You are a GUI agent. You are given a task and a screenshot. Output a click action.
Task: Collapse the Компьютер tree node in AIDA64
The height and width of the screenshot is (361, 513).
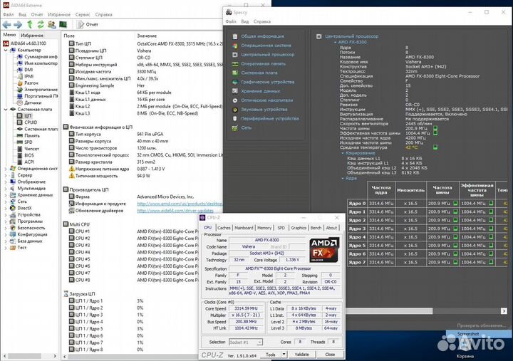coord(6,51)
